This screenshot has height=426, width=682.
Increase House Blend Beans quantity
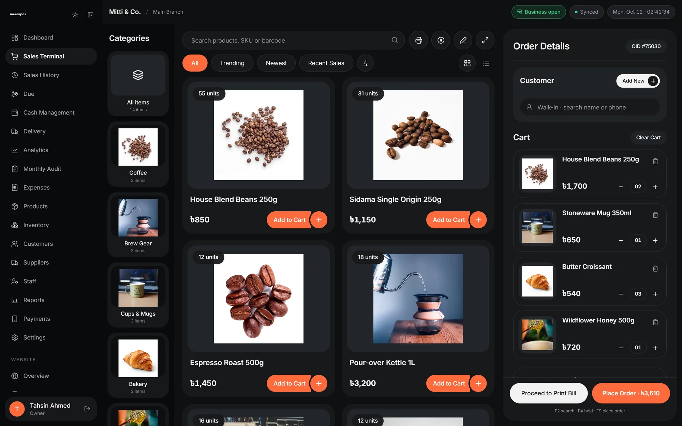655,187
